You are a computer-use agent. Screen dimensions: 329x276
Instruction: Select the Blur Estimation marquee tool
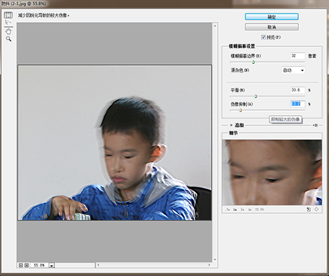8,15
